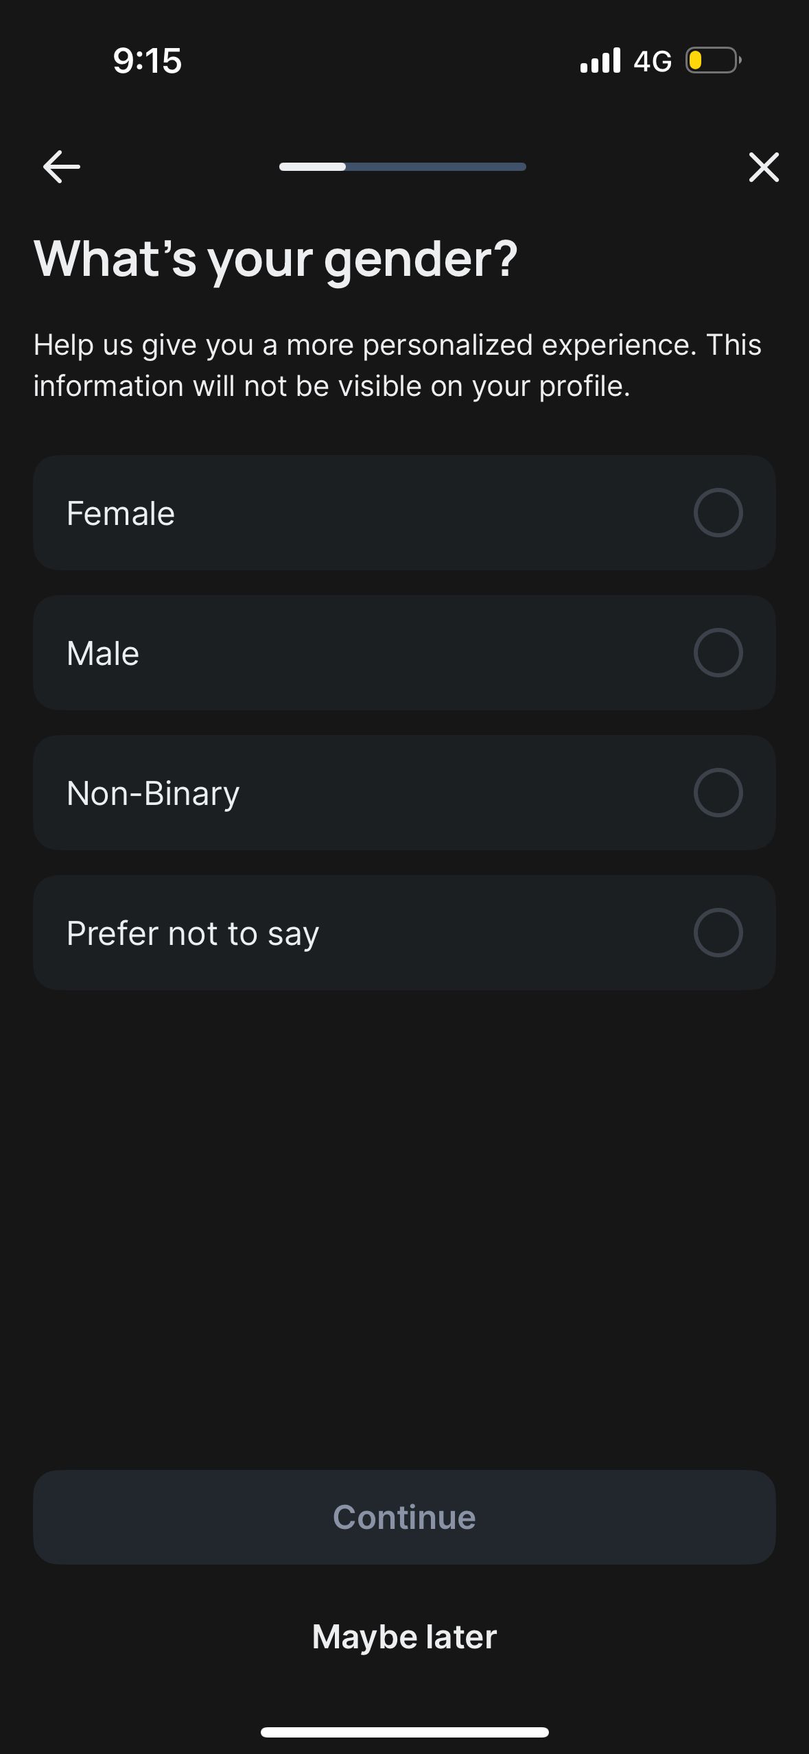Screen dimensions: 809x1754
Task: Tap the Continue button
Action: (404, 1517)
